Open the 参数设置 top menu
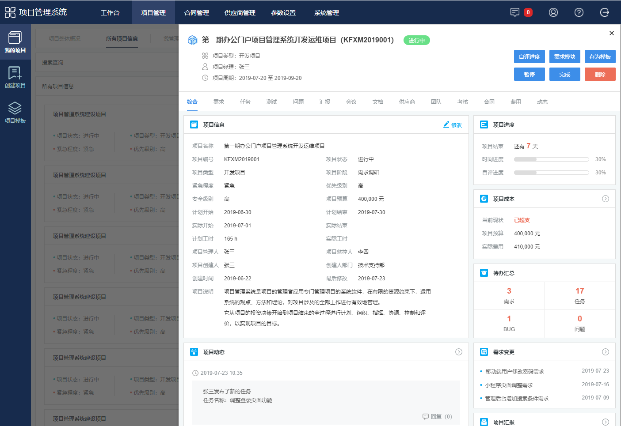Viewport: 621px width, 426px height. [x=283, y=12]
